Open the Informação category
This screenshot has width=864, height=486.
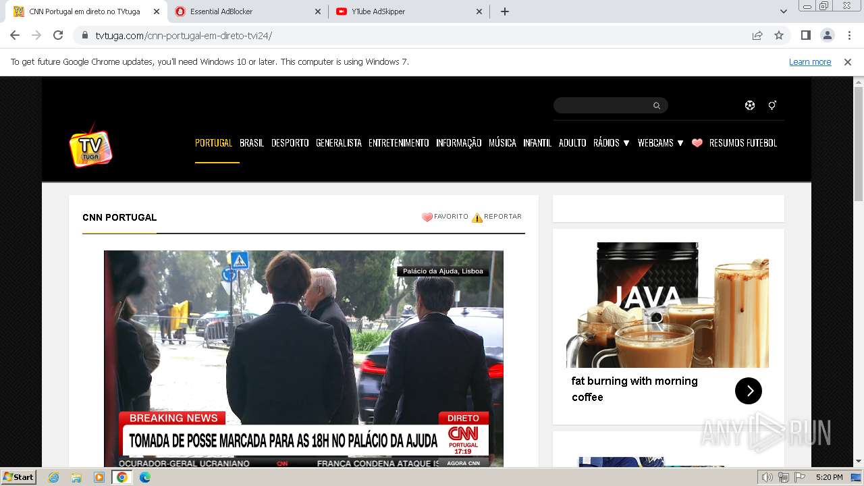click(459, 143)
